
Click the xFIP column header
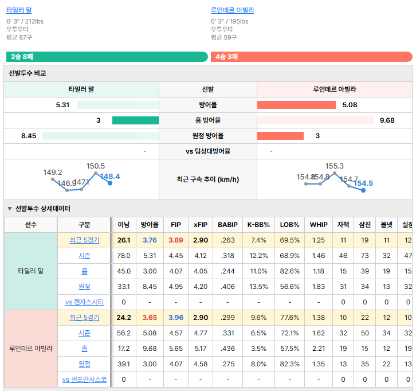[x=201, y=225]
